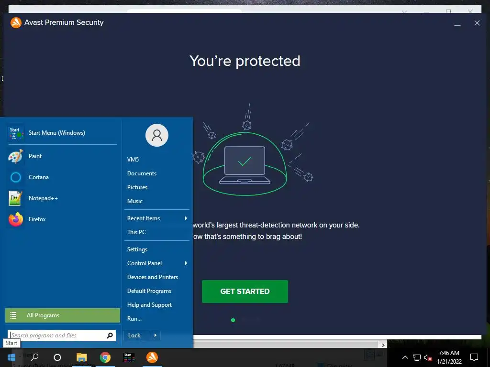490x367 pixels.
Task: Launch Cortana from the start menu list
Action: 62,177
